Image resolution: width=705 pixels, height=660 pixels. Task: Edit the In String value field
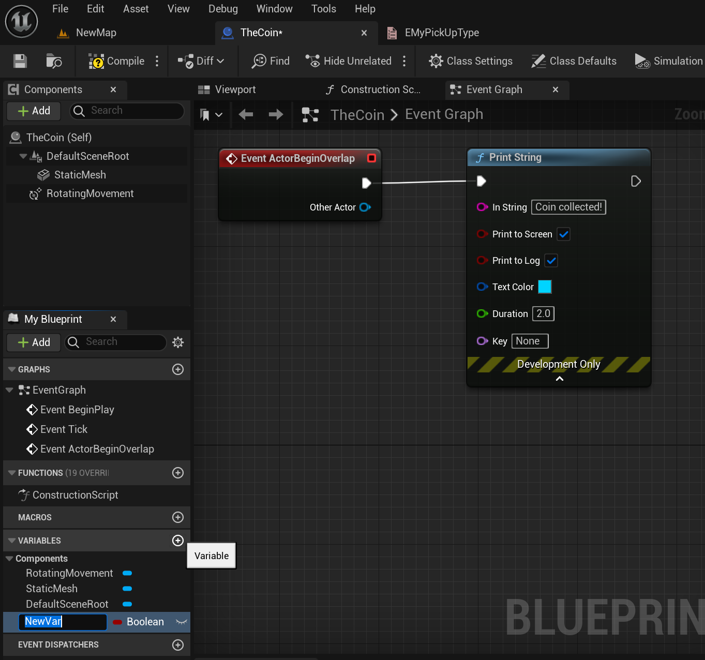tap(568, 207)
